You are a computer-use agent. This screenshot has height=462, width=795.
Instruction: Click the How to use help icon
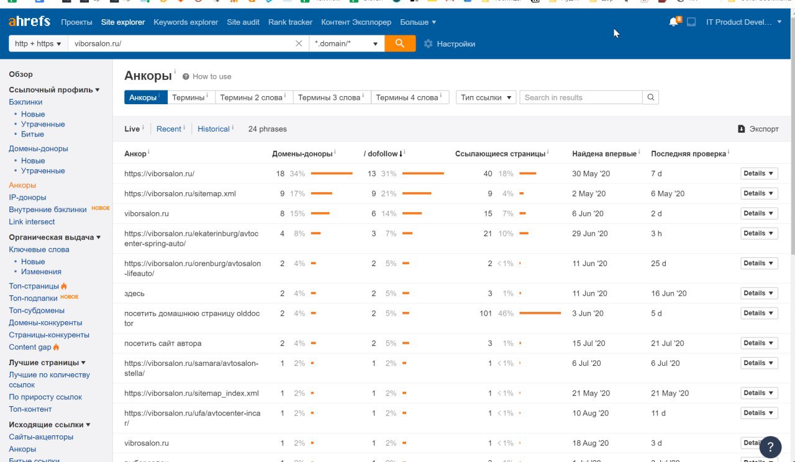click(x=186, y=76)
